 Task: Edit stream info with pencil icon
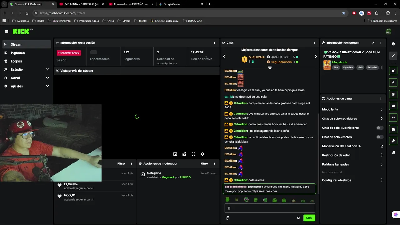[373, 43]
